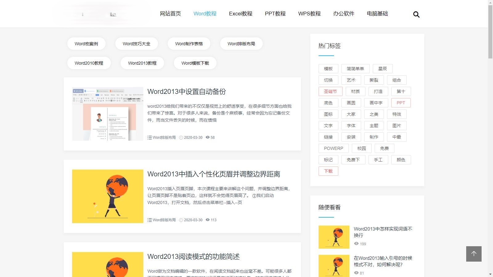
Task: Select the 星辰 tag
Action: pos(382,69)
